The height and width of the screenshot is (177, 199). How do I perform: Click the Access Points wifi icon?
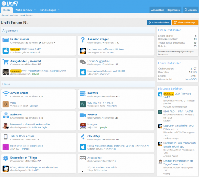(x=6, y=94)
